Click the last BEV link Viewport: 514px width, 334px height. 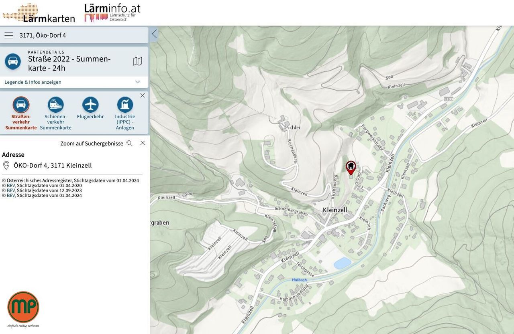pos(11,195)
